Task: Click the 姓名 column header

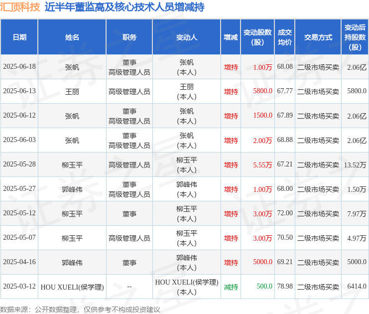Action: (x=72, y=37)
